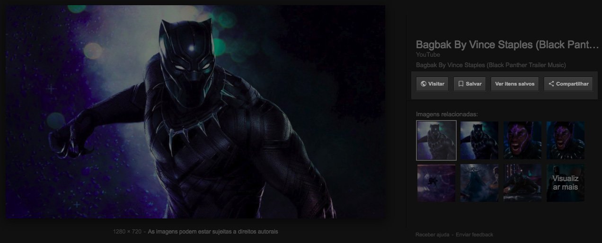Image resolution: width=602 pixels, height=243 pixels.
Task: Click the globe icon on Visitar
Action: click(424, 84)
